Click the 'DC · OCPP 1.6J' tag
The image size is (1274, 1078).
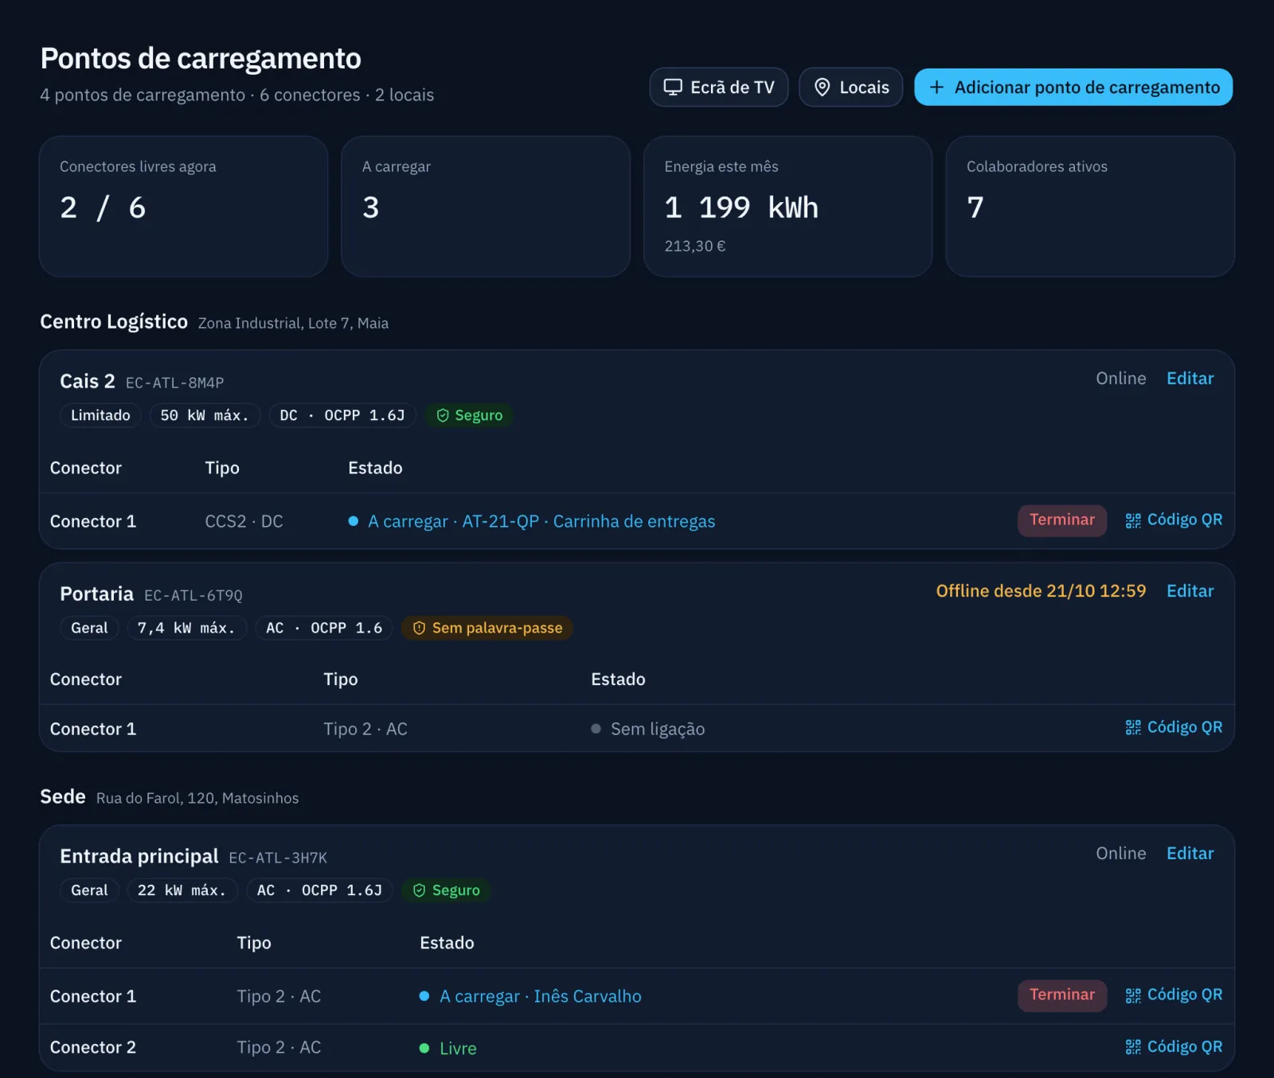[342, 415]
